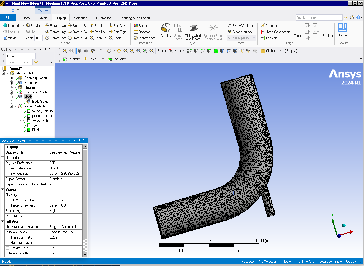Click the Explode icon in ribbon
This screenshot has height=266, width=364.
click(x=328, y=36)
